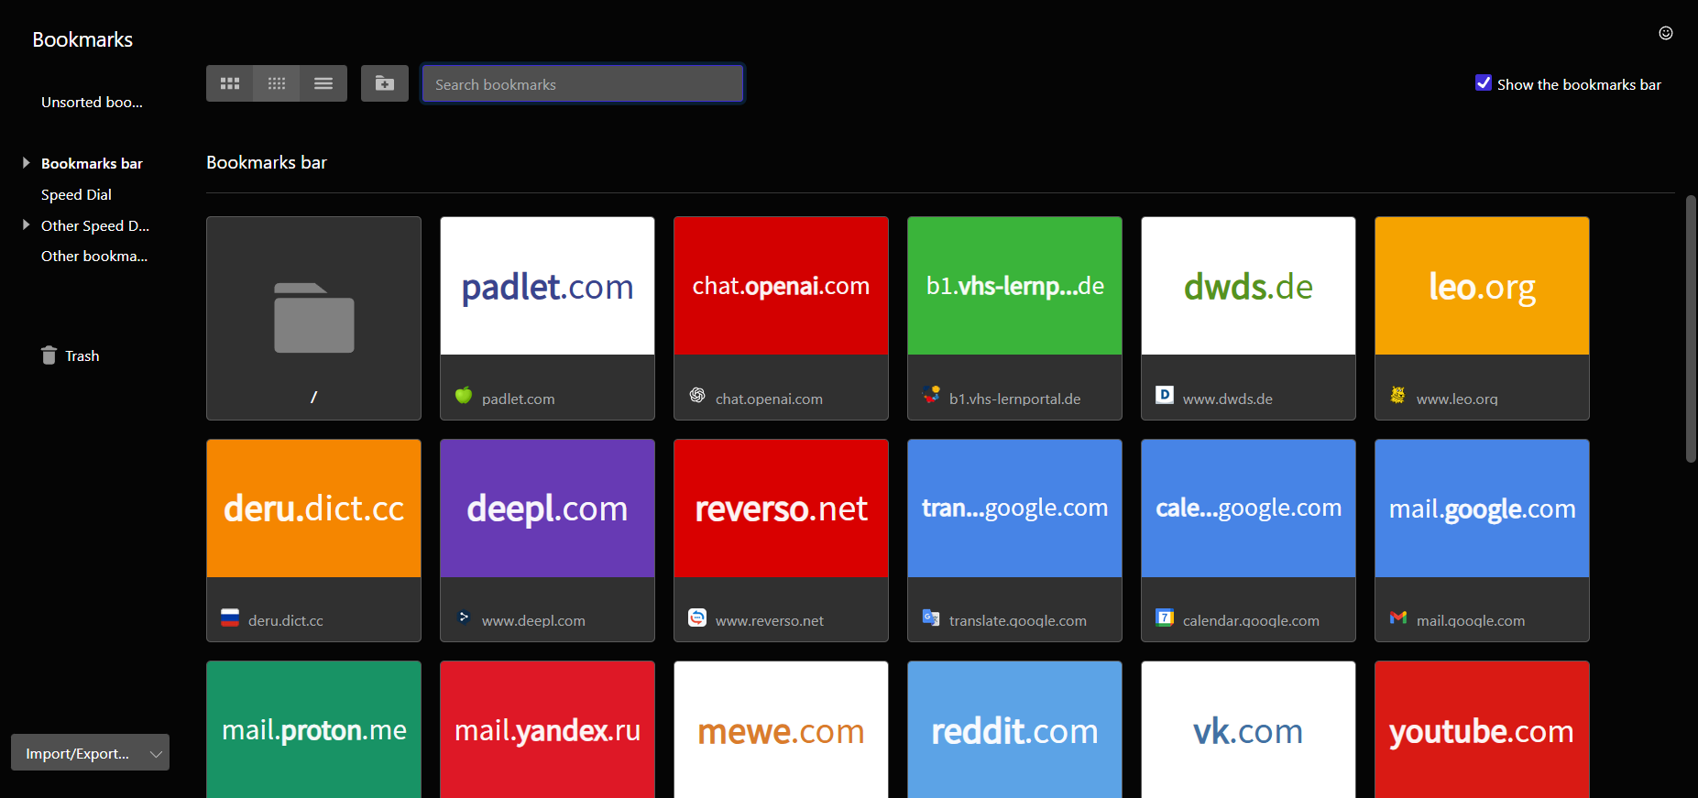Click the Gmail favicon on mail.google.com
The width and height of the screenshot is (1698, 798).
(x=1397, y=618)
